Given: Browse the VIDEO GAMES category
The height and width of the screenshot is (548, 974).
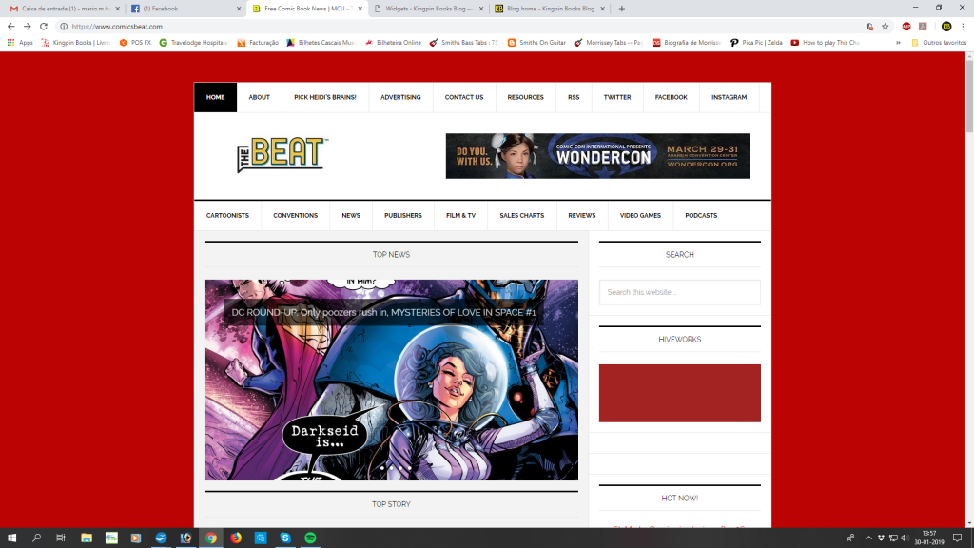Looking at the screenshot, I should tap(640, 216).
